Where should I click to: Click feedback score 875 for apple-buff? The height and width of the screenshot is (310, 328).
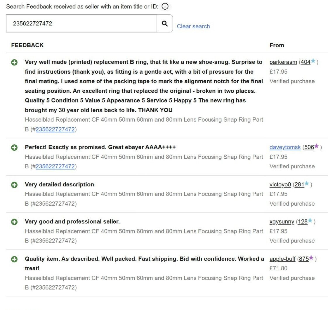pyautogui.click(x=304, y=259)
